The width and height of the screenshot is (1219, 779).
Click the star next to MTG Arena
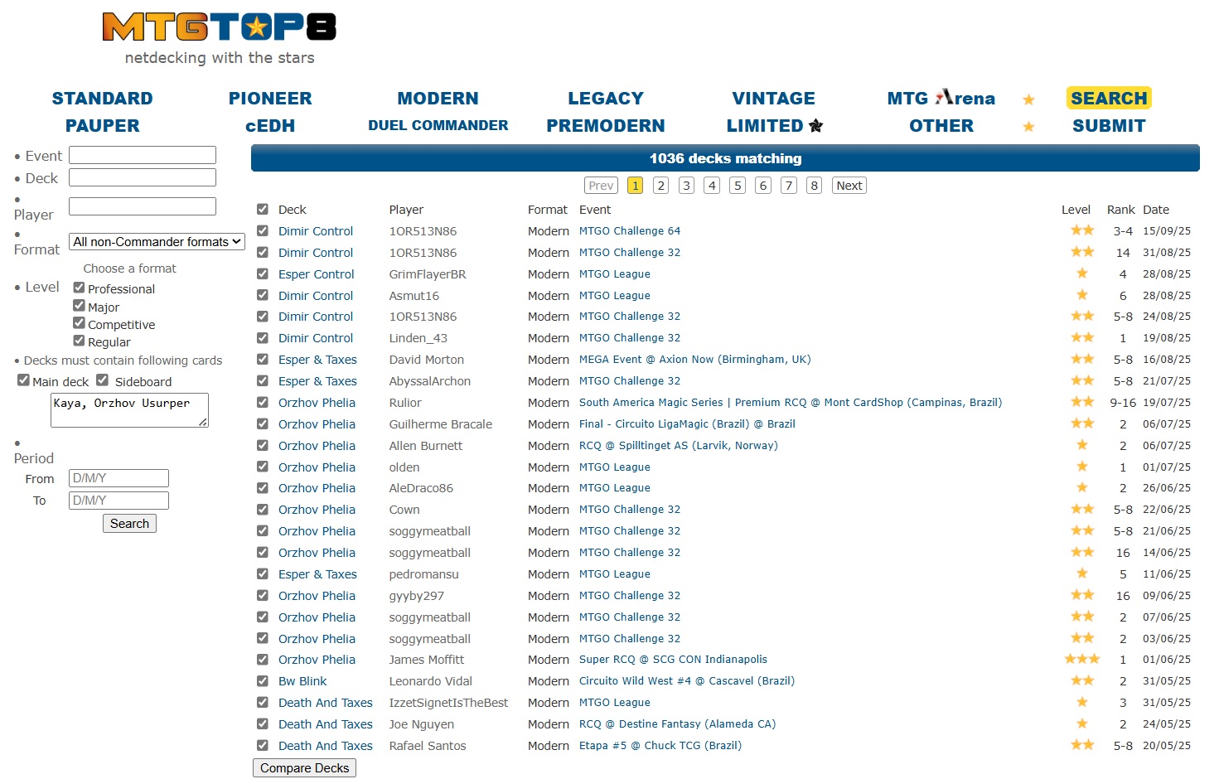[1028, 99]
